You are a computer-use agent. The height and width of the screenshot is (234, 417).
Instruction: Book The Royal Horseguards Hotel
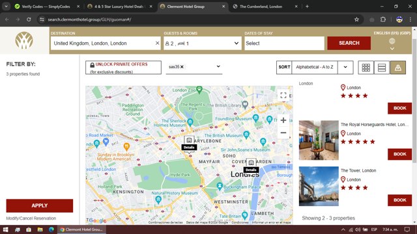[399, 154]
